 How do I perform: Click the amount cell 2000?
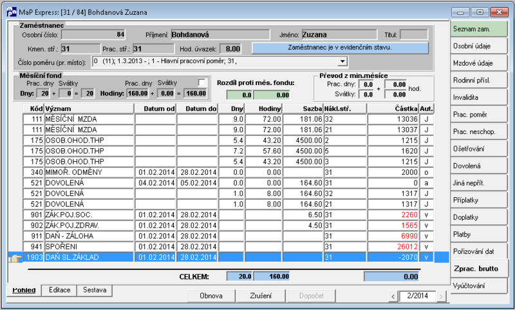pyautogui.click(x=393, y=172)
